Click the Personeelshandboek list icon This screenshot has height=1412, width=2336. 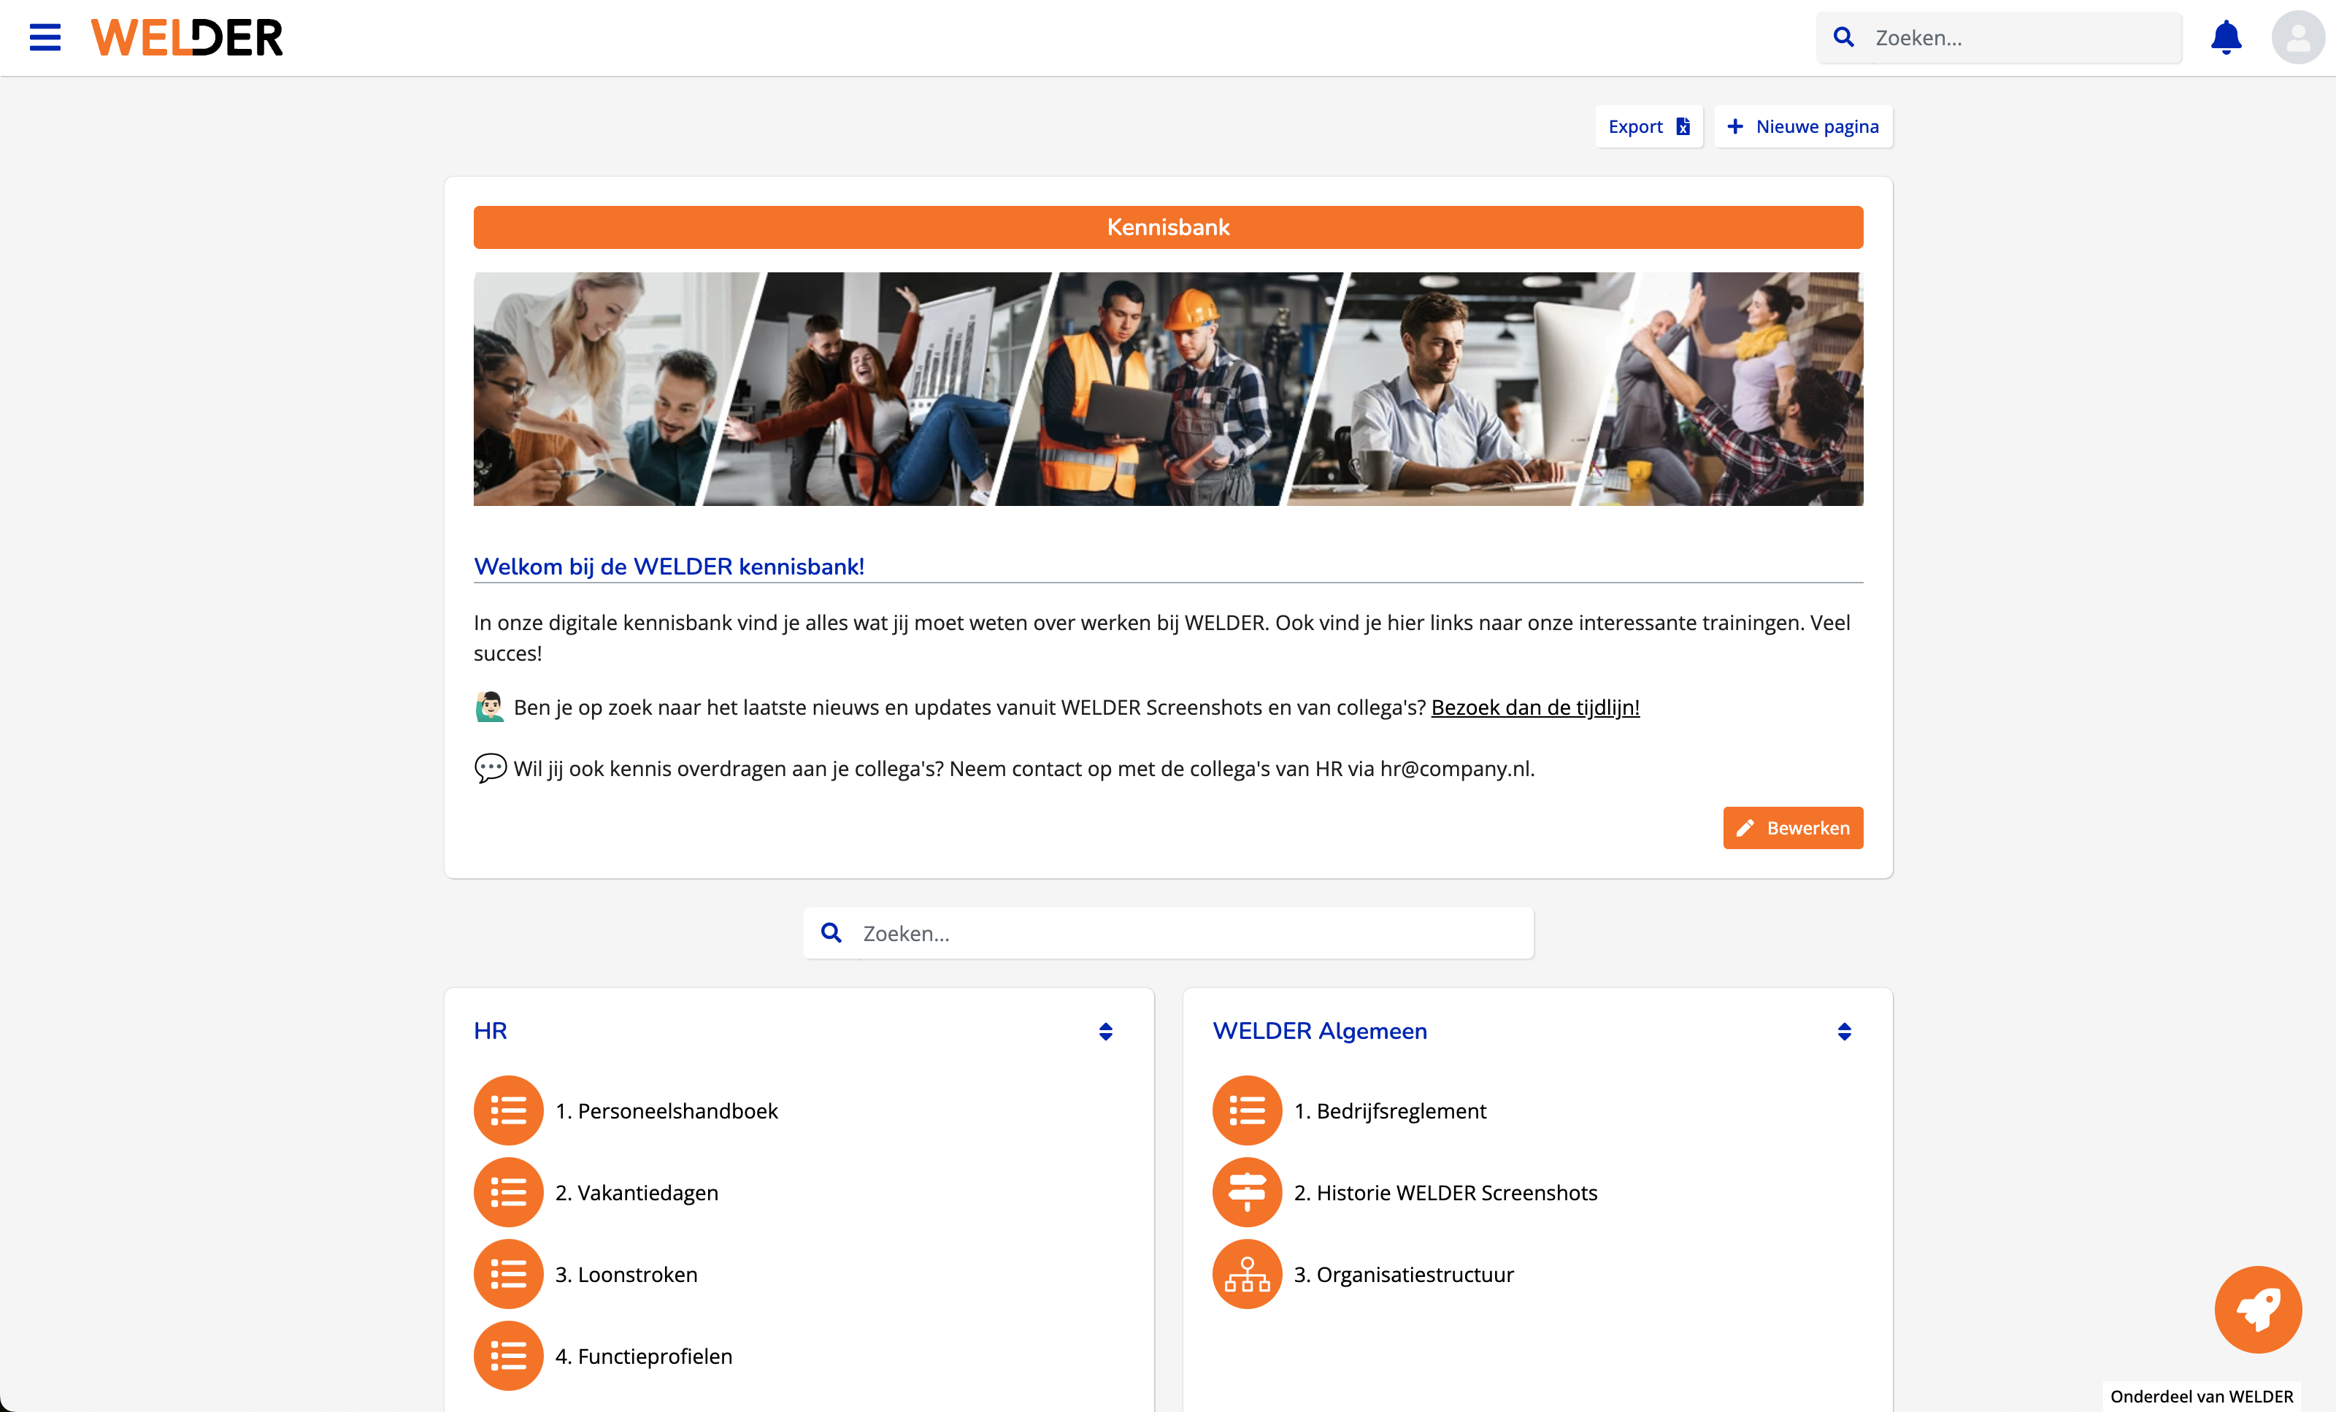508,1110
